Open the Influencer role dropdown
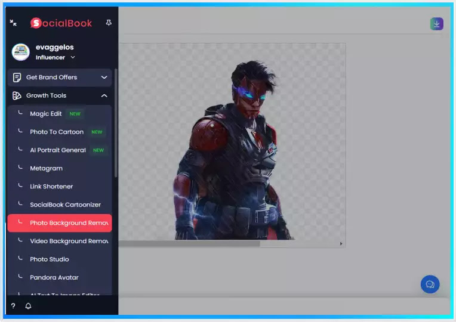456x322 pixels. (x=56, y=57)
